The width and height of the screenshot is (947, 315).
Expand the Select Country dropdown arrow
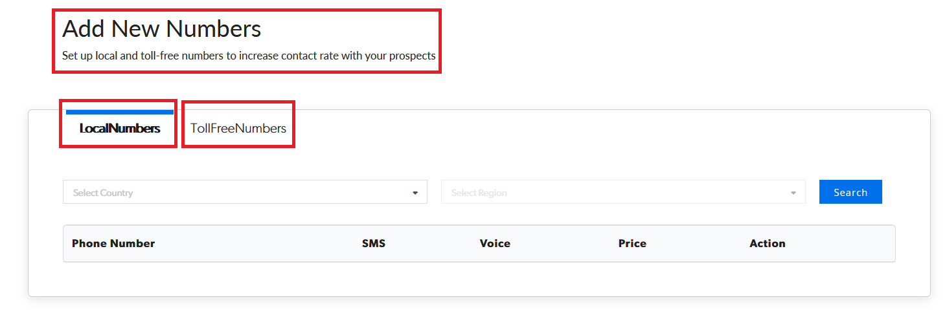[x=415, y=193]
